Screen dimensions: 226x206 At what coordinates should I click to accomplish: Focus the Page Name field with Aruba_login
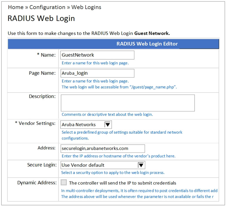click(x=97, y=73)
